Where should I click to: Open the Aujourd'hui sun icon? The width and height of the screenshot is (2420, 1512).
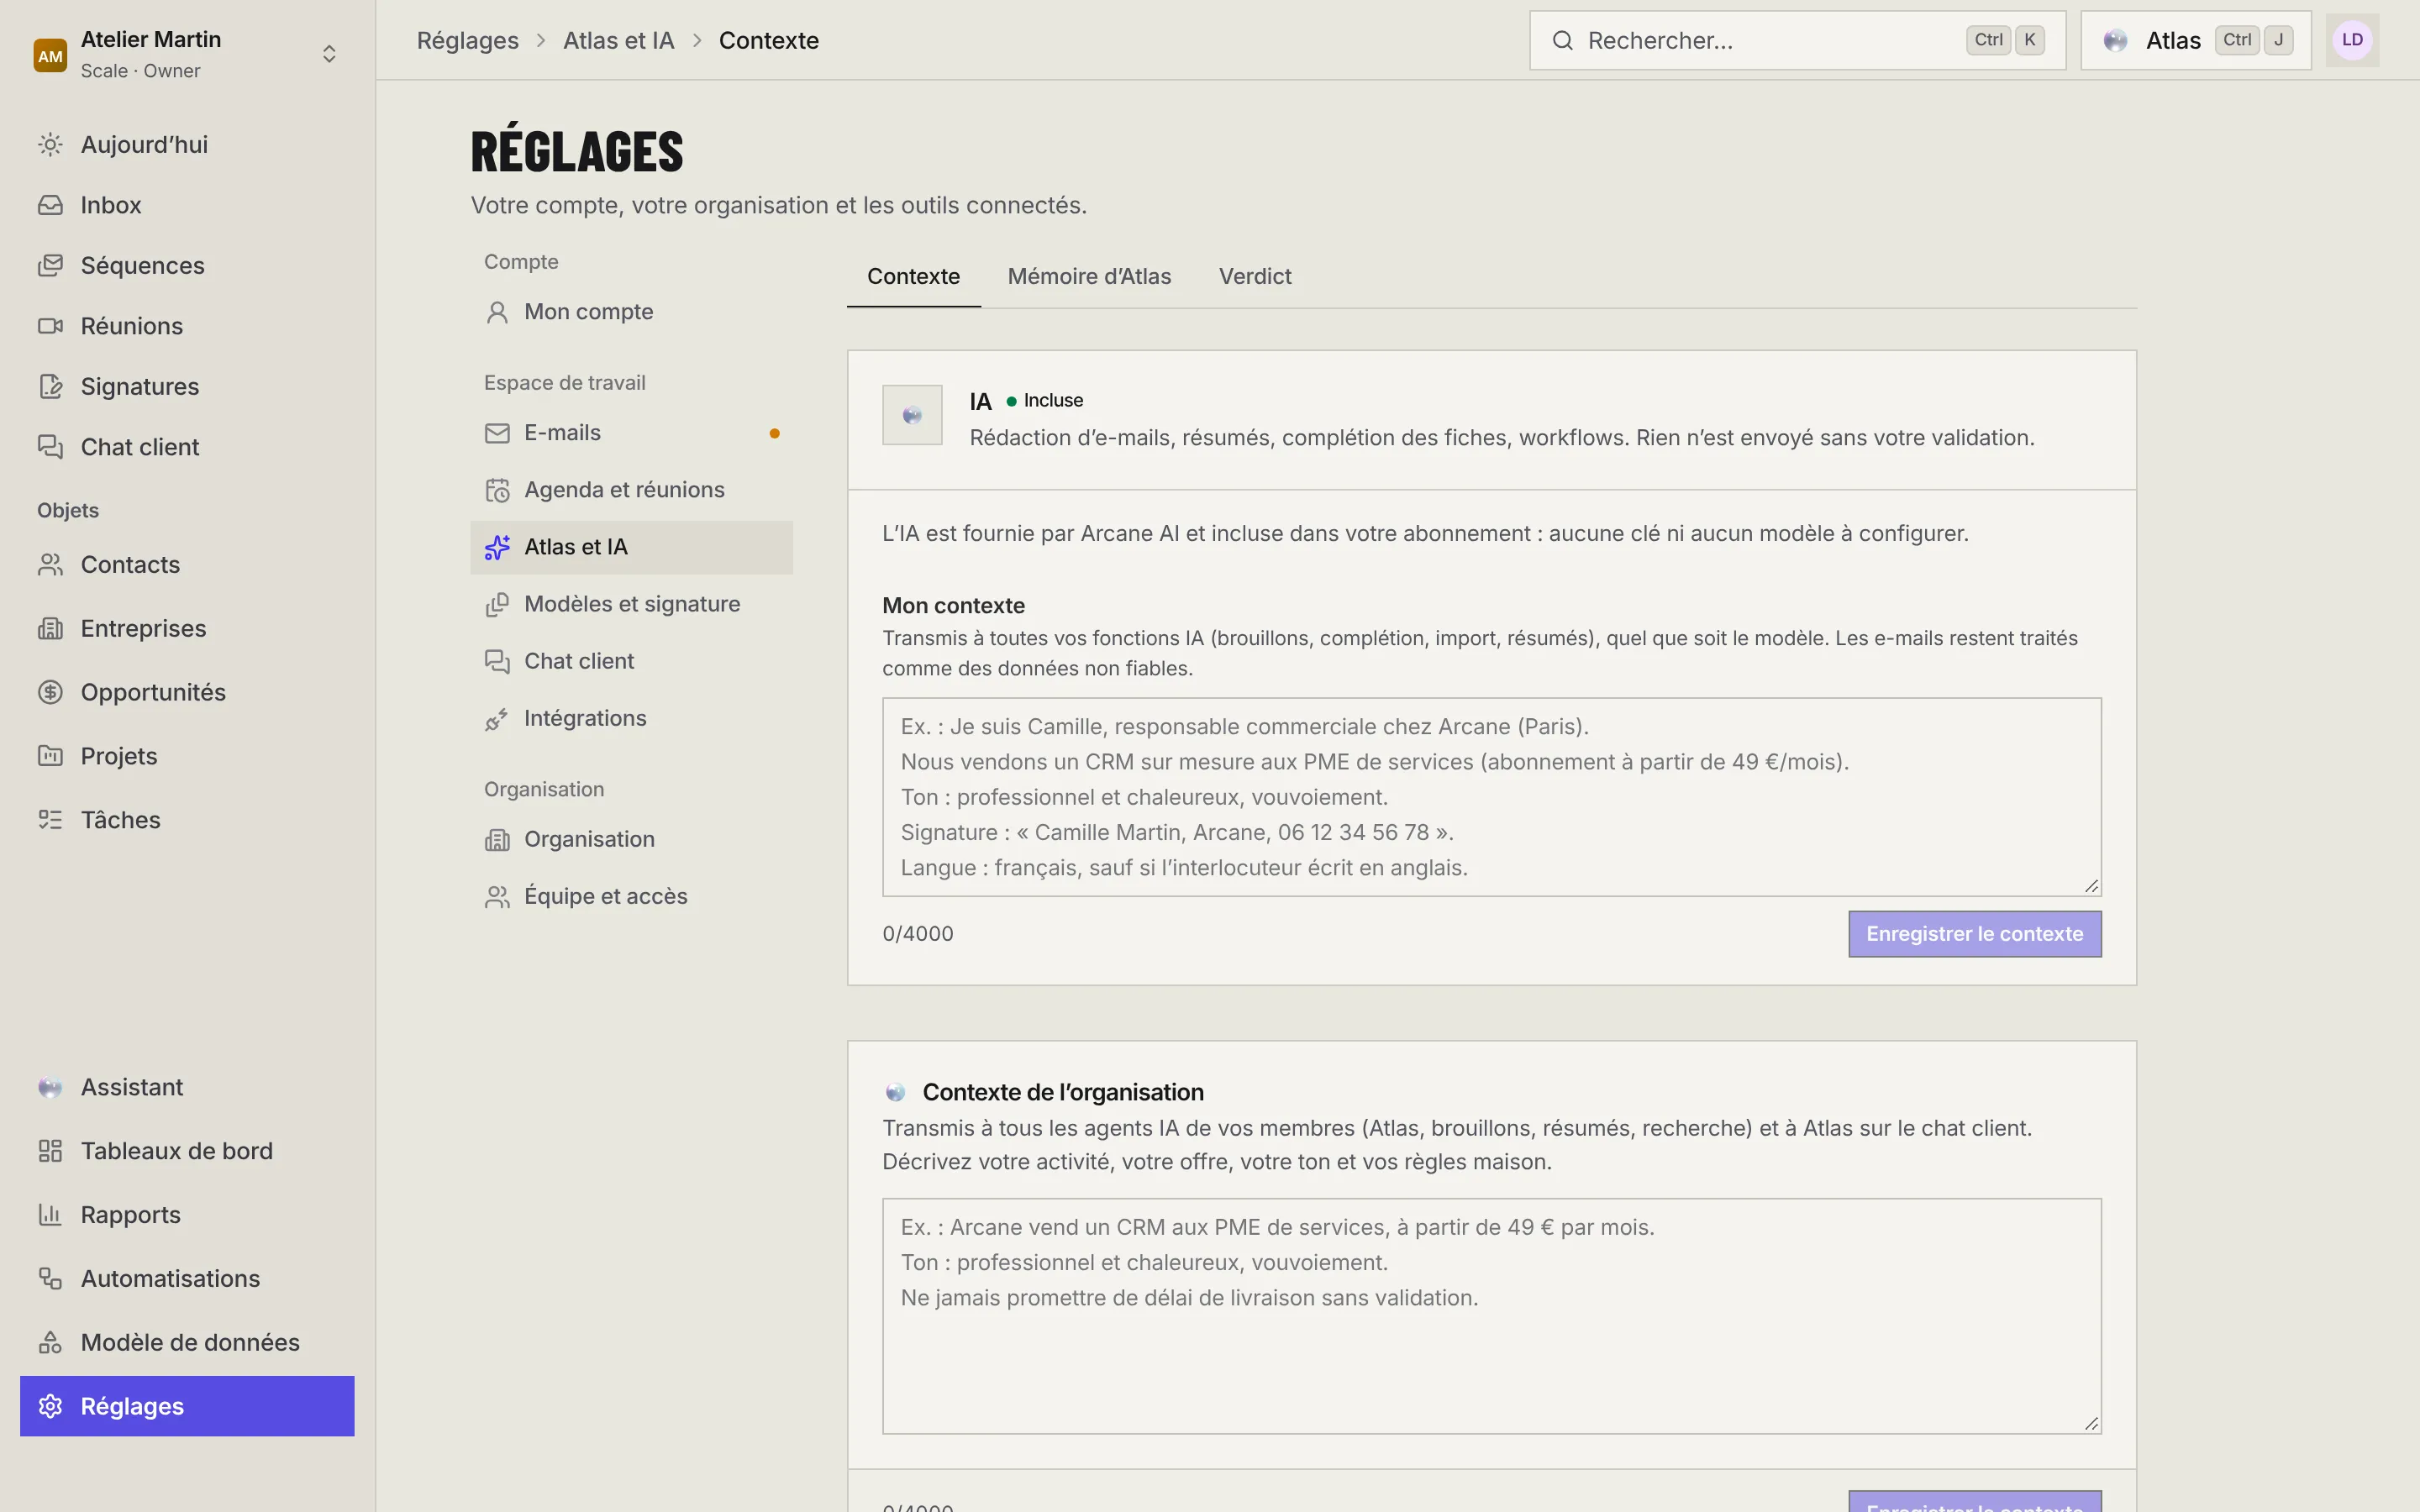point(50,145)
